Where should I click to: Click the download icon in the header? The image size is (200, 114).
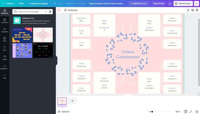[x=170, y=3]
